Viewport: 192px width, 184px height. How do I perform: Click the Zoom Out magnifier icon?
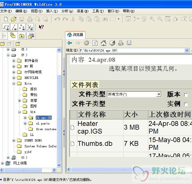click(160, 19)
